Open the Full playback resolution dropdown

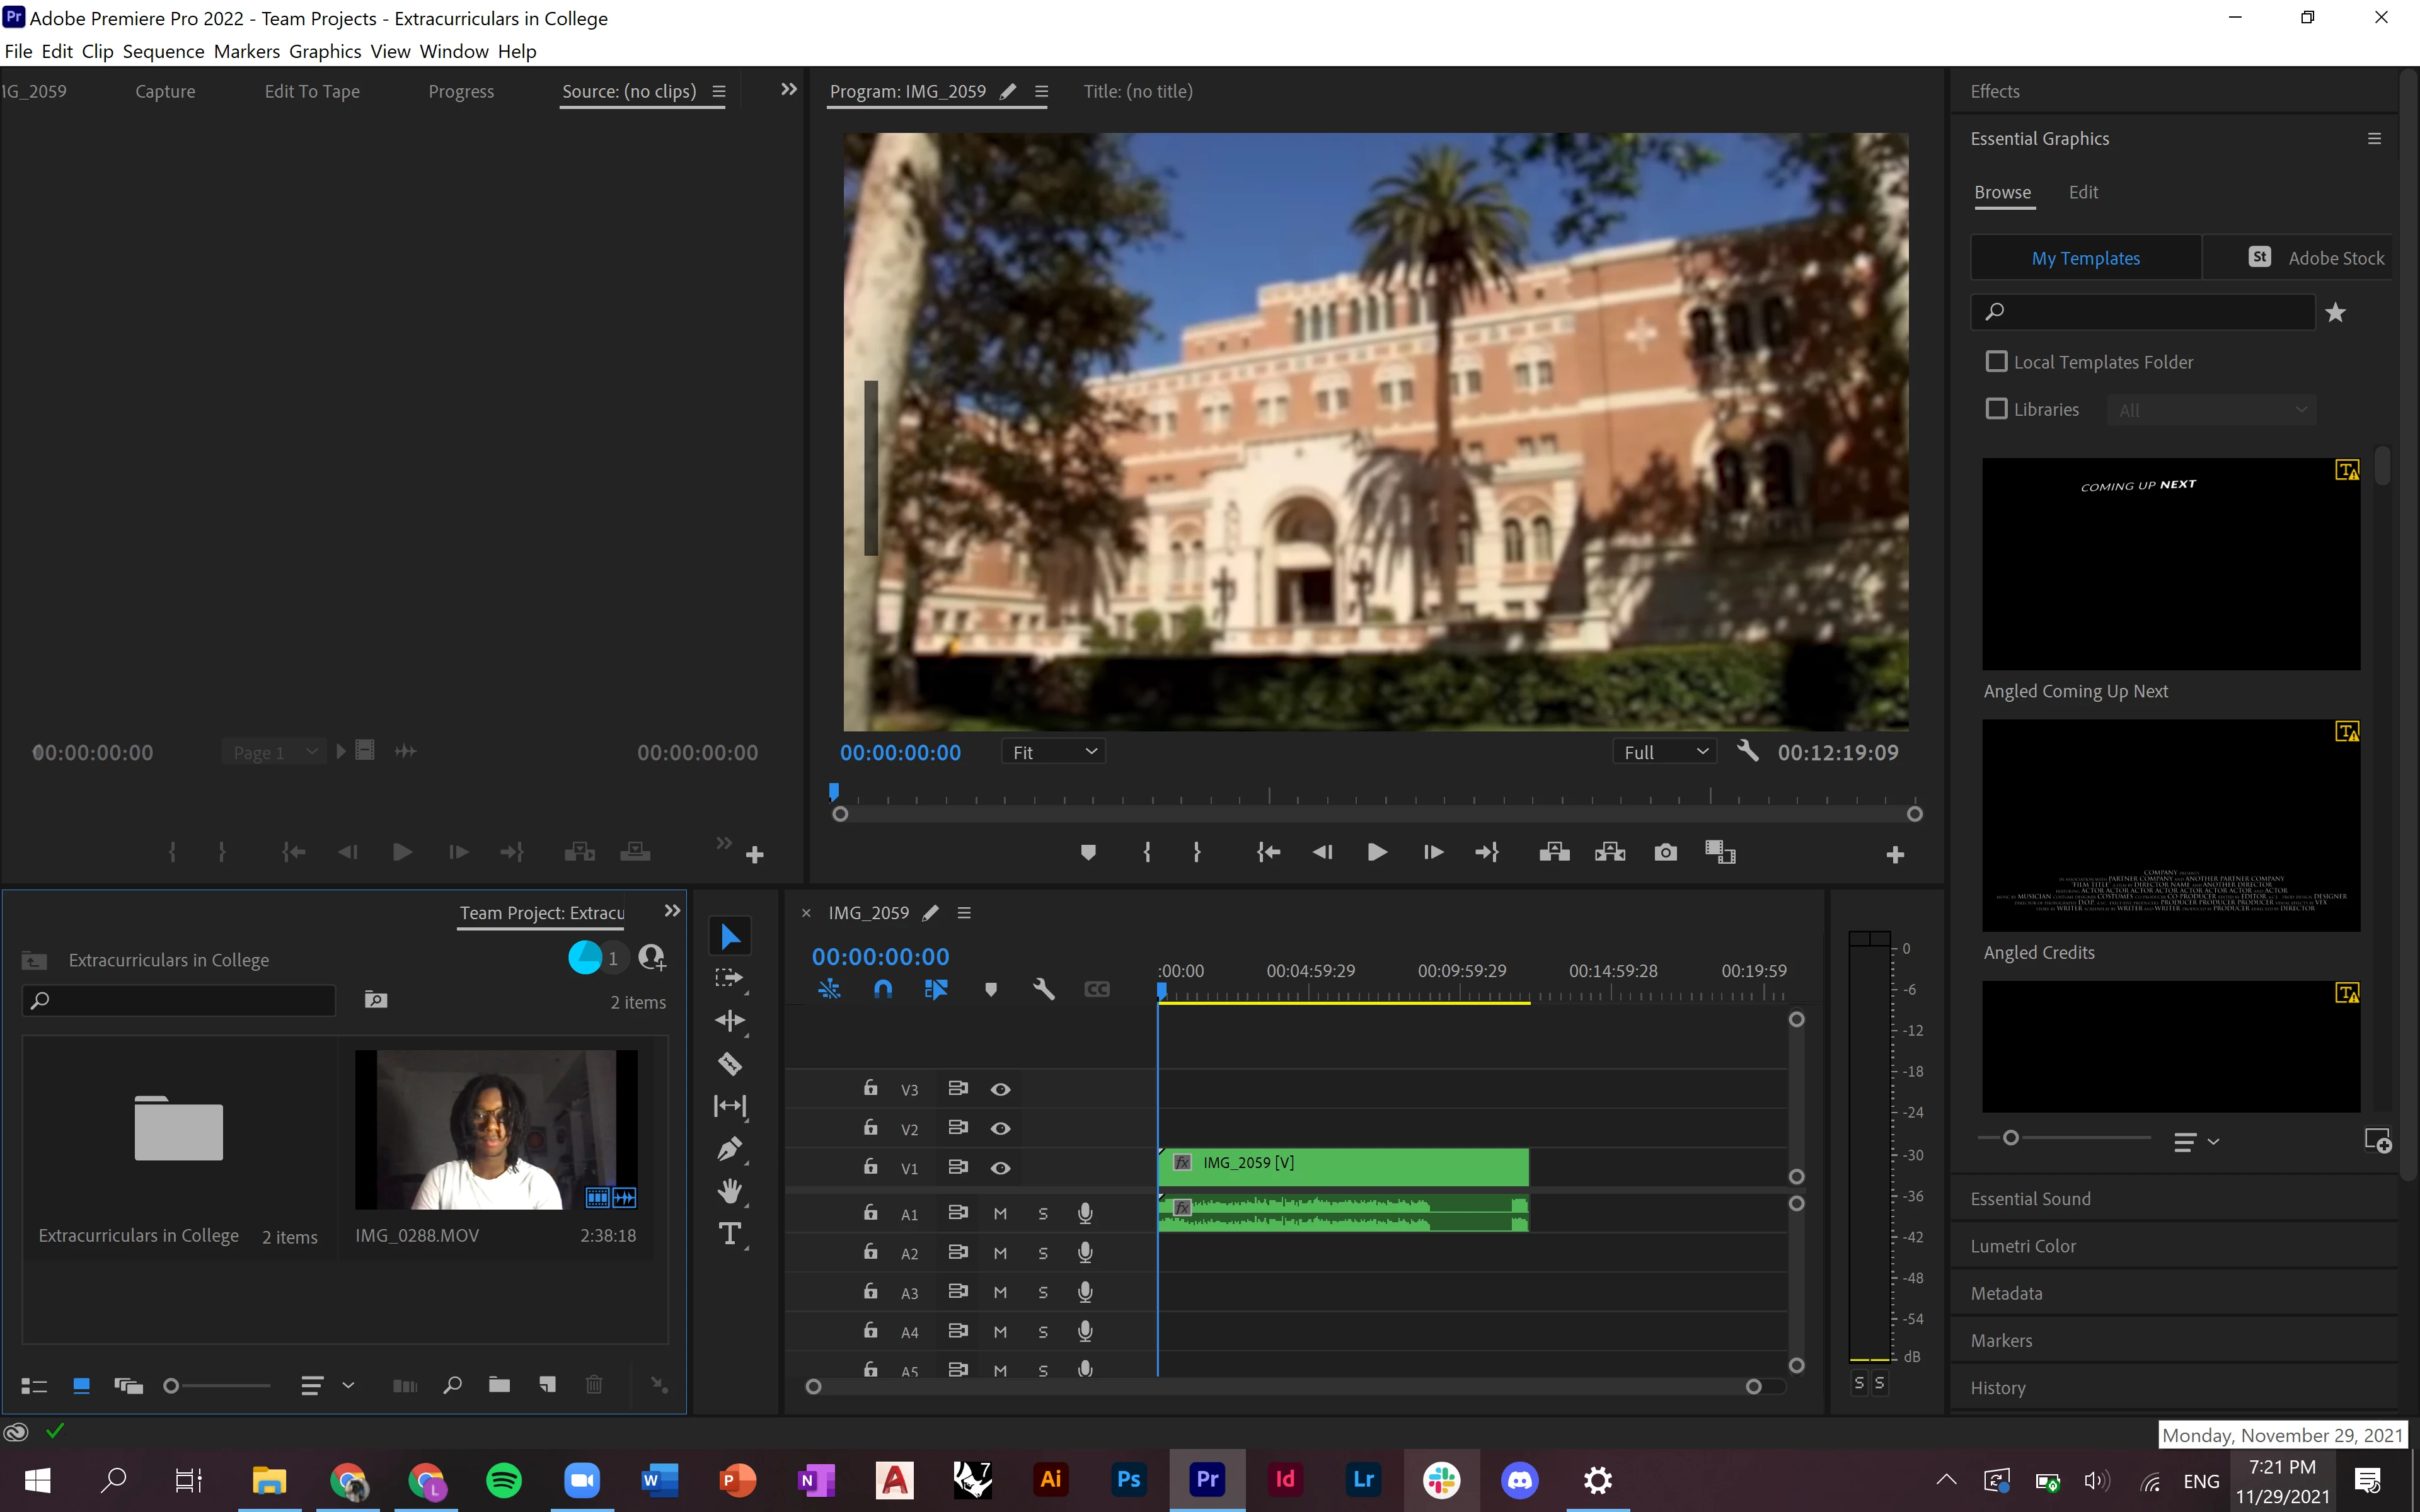tap(1664, 752)
